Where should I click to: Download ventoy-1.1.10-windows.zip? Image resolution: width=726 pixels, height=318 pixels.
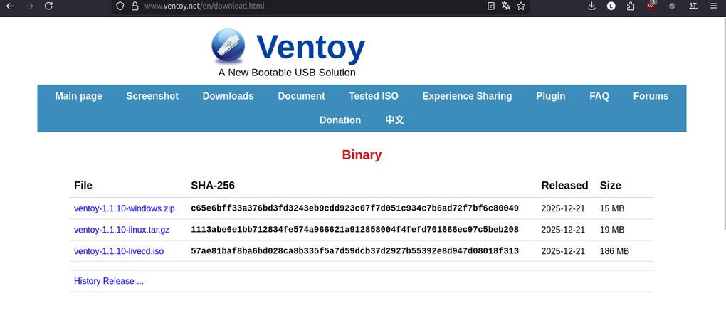point(124,208)
